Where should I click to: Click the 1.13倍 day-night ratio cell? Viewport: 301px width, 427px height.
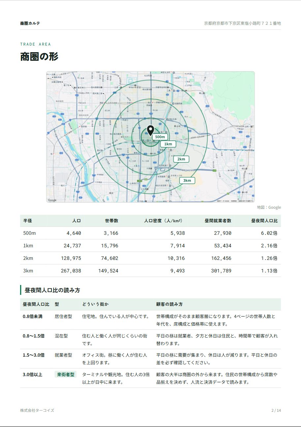(269, 271)
